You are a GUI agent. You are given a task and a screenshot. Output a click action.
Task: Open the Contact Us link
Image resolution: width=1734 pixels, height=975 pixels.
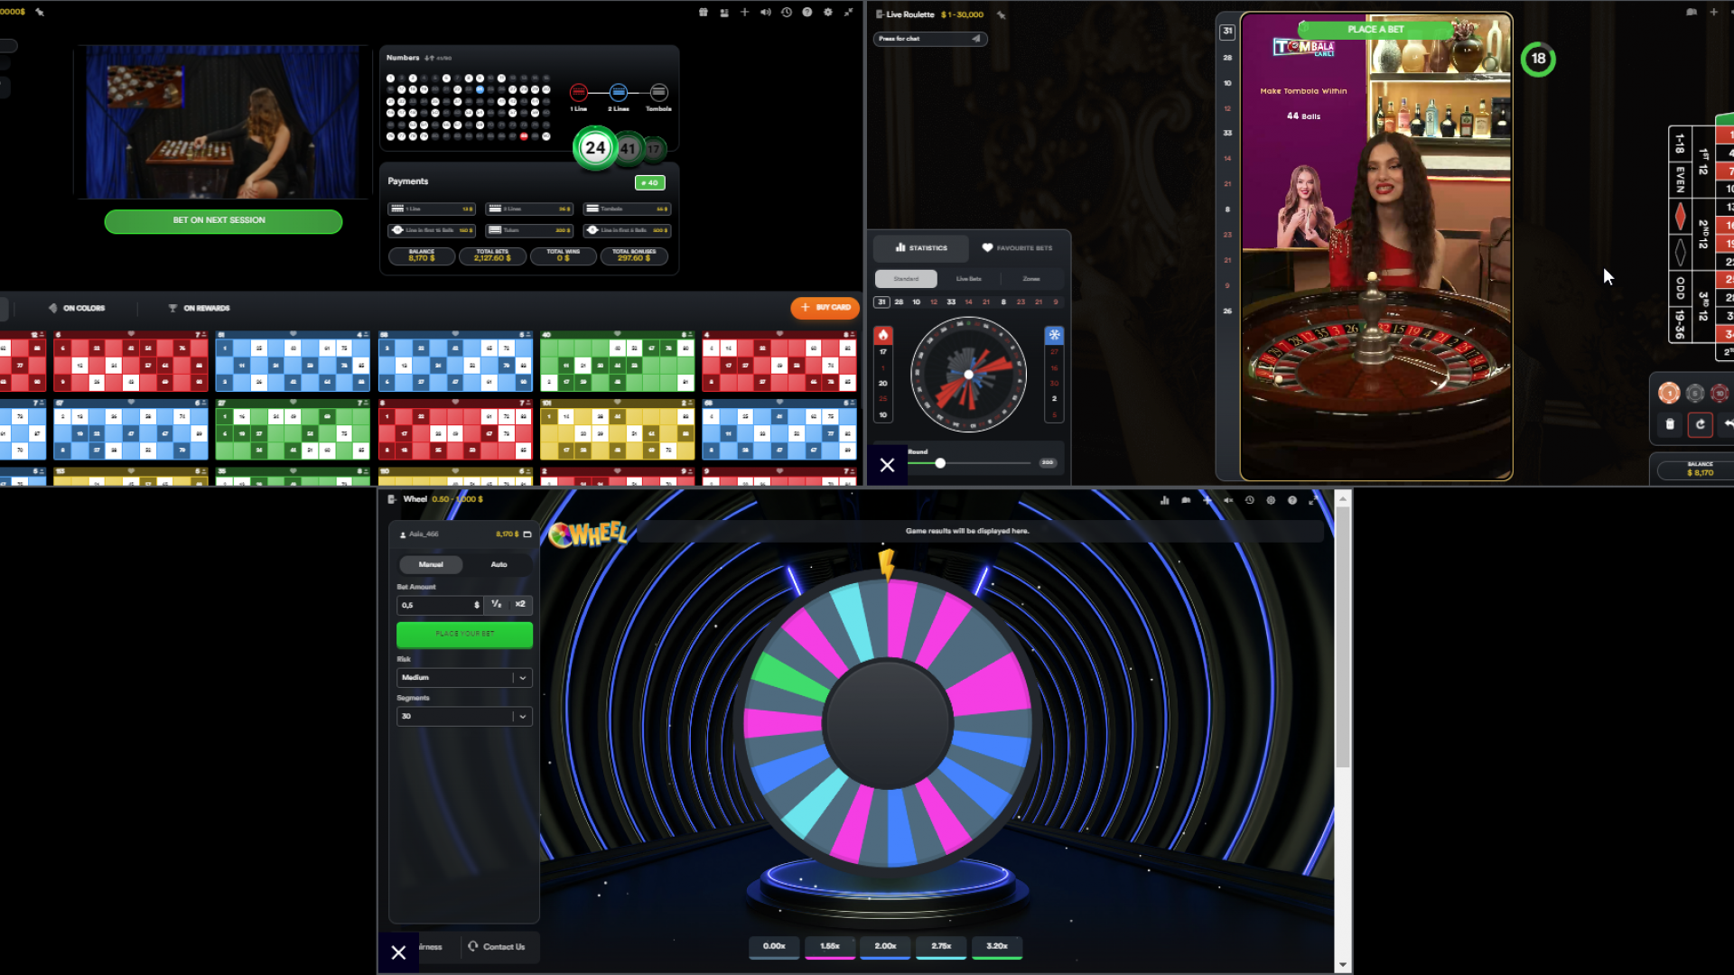click(x=497, y=947)
